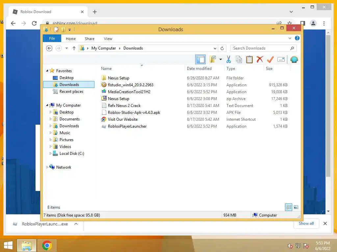Click the Explorer refresh button
This screenshot has height=252, width=337.
222,48
